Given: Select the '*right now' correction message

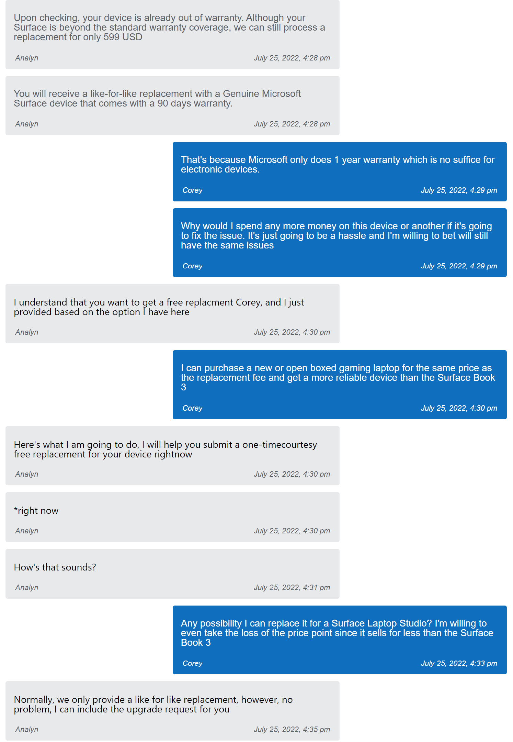Looking at the screenshot, I should coord(172,517).
